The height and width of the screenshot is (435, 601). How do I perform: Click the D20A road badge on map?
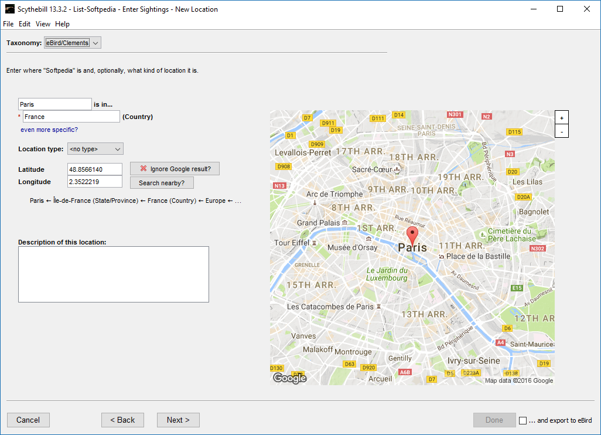[523, 197]
